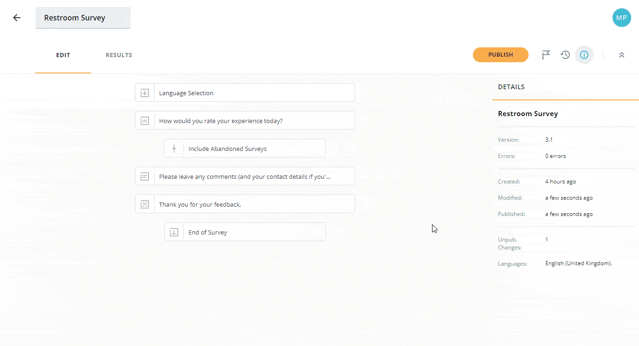Open the Details panel header
This screenshot has width=639, height=346.
coord(511,87)
